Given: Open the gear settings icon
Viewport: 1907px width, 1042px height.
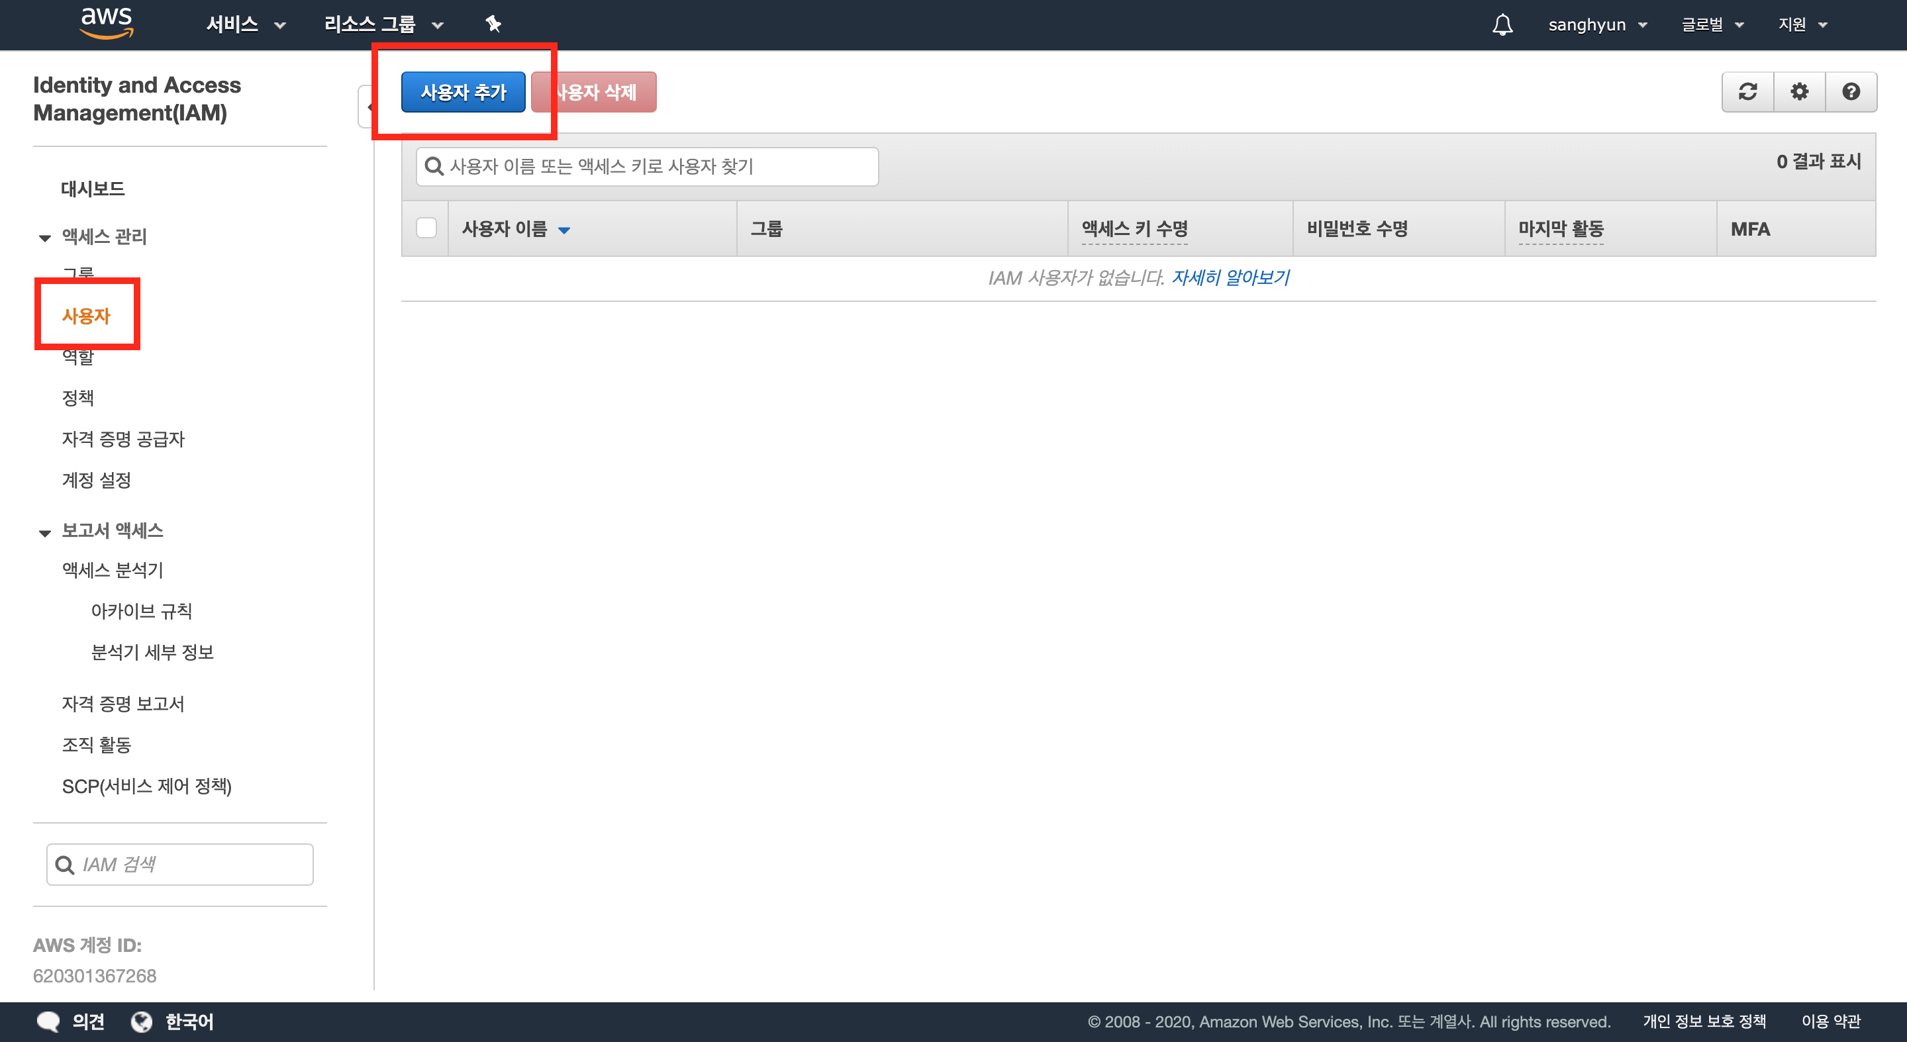Looking at the screenshot, I should click(1799, 92).
